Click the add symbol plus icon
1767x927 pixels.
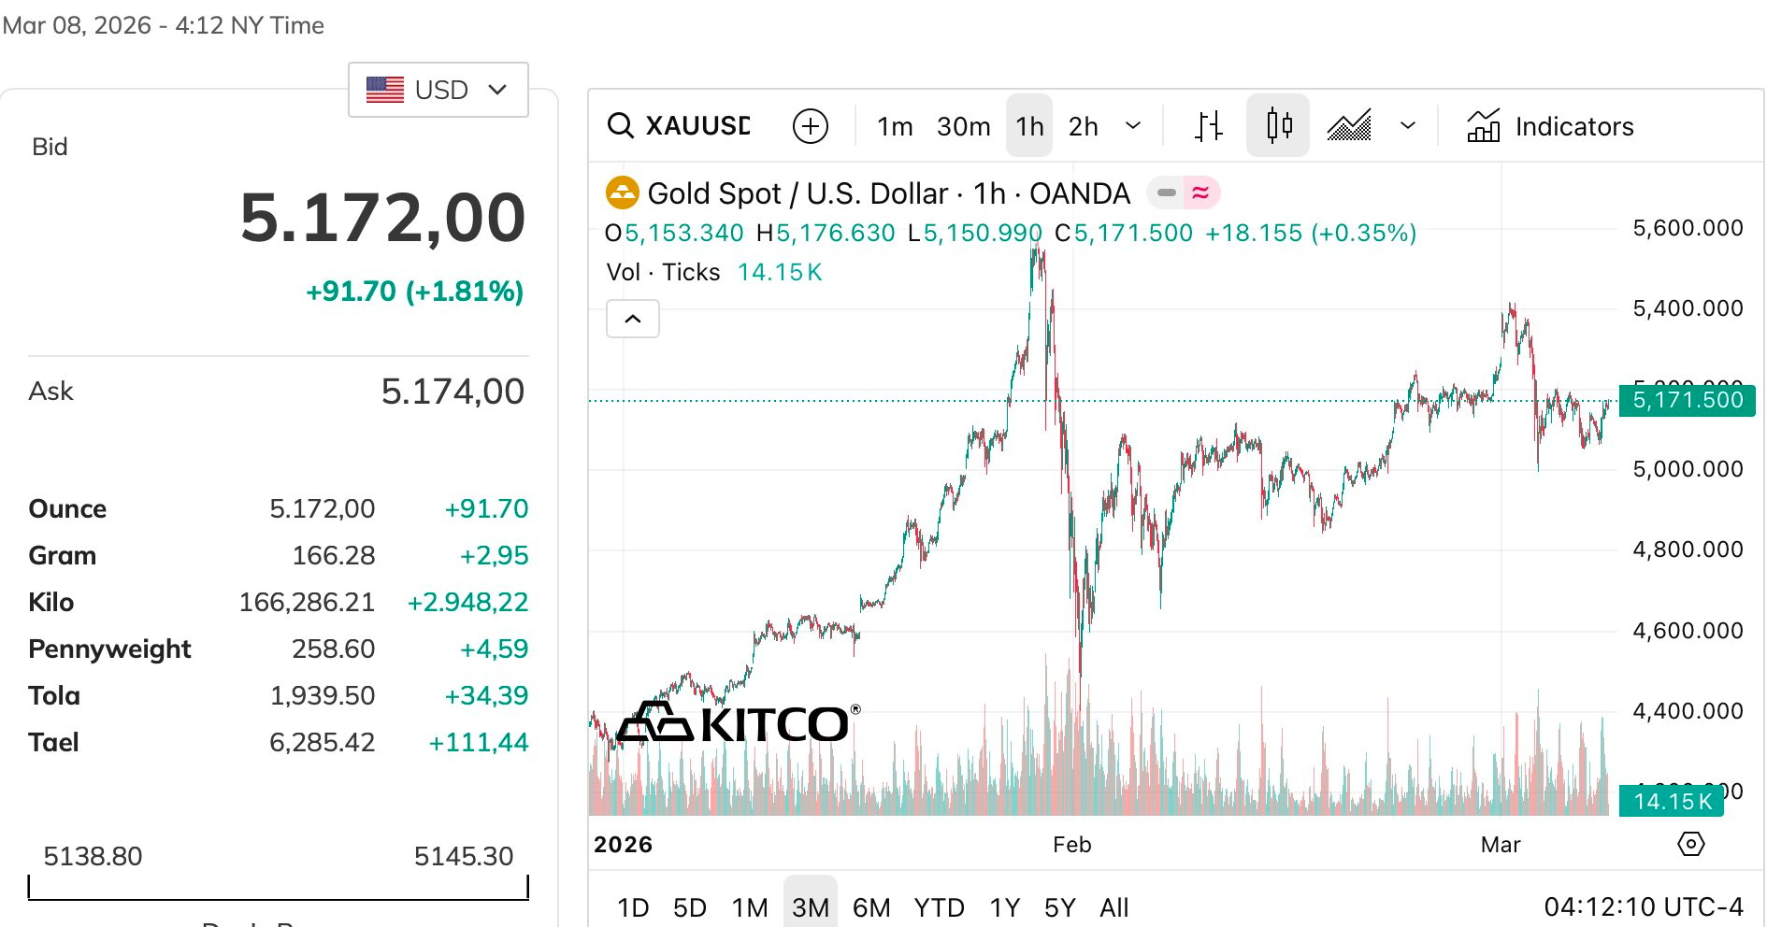pyautogui.click(x=810, y=125)
